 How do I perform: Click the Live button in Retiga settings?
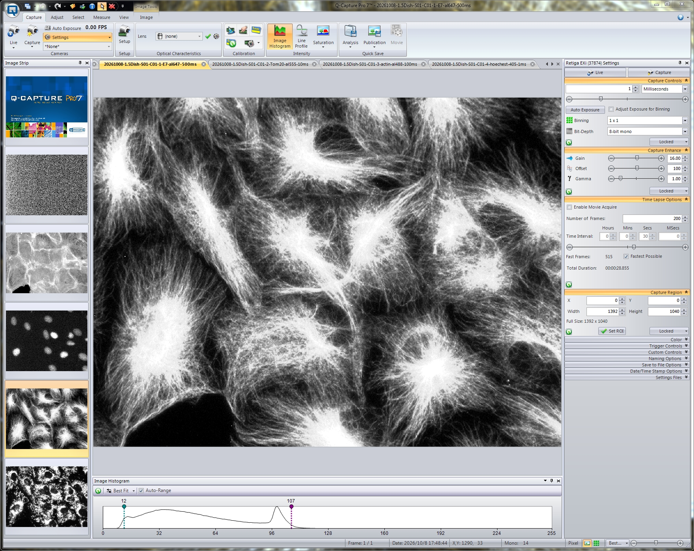tap(595, 72)
